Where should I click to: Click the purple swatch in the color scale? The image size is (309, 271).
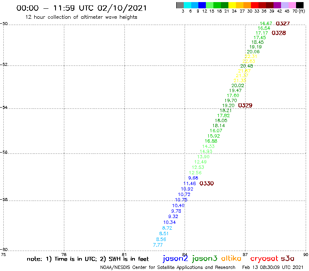click(277, 5)
